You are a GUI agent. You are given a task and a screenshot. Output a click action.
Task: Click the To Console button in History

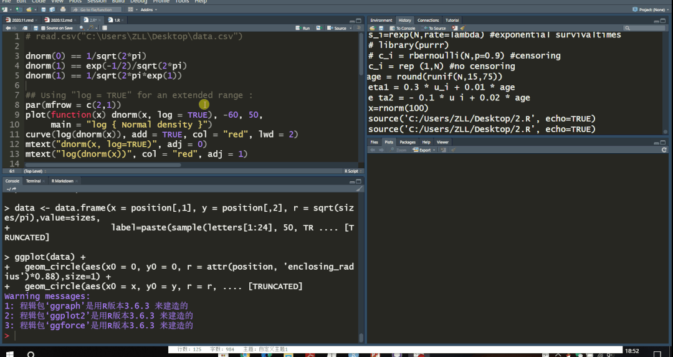pyautogui.click(x=402, y=28)
